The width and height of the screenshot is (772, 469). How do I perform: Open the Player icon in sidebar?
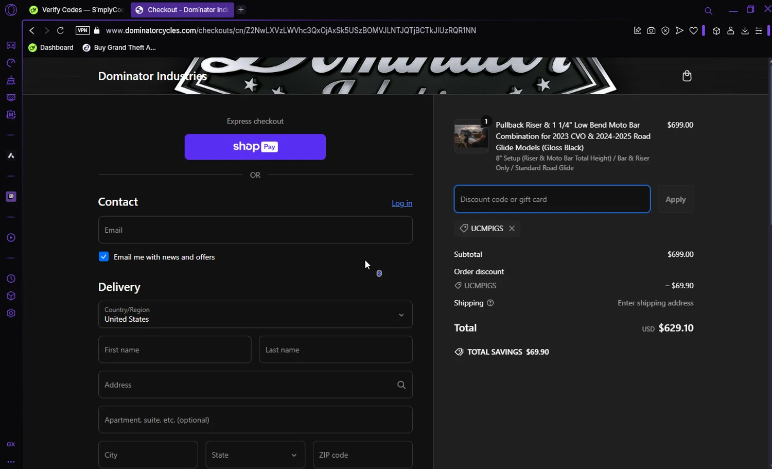(11, 238)
